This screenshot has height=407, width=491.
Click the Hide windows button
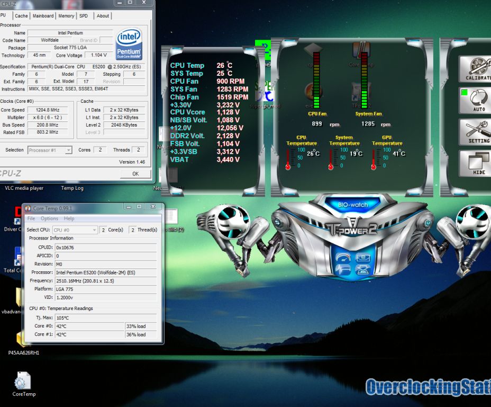pos(476,164)
